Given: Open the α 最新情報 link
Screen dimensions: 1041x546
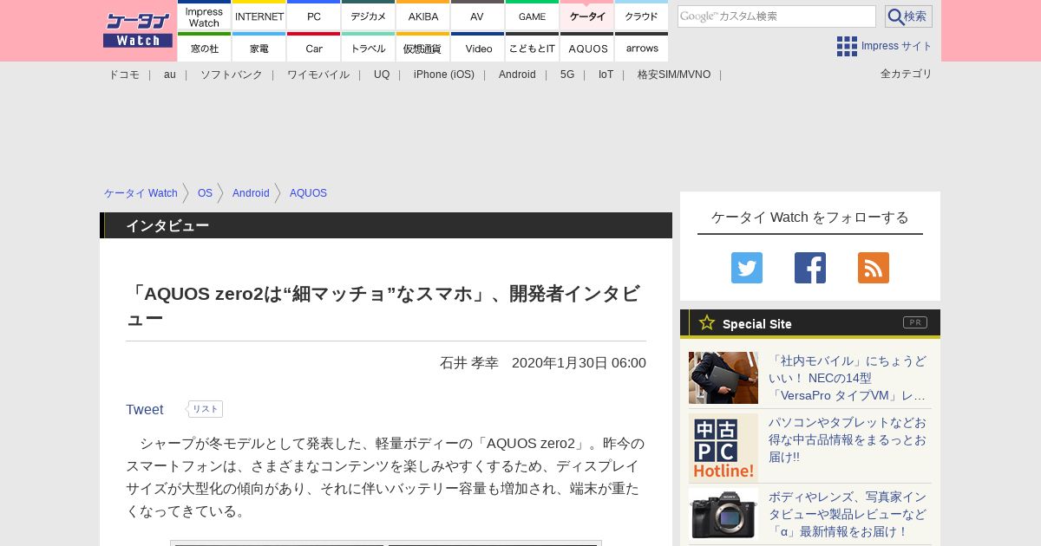Looking at the screenshot, I should tap(848, 514).
